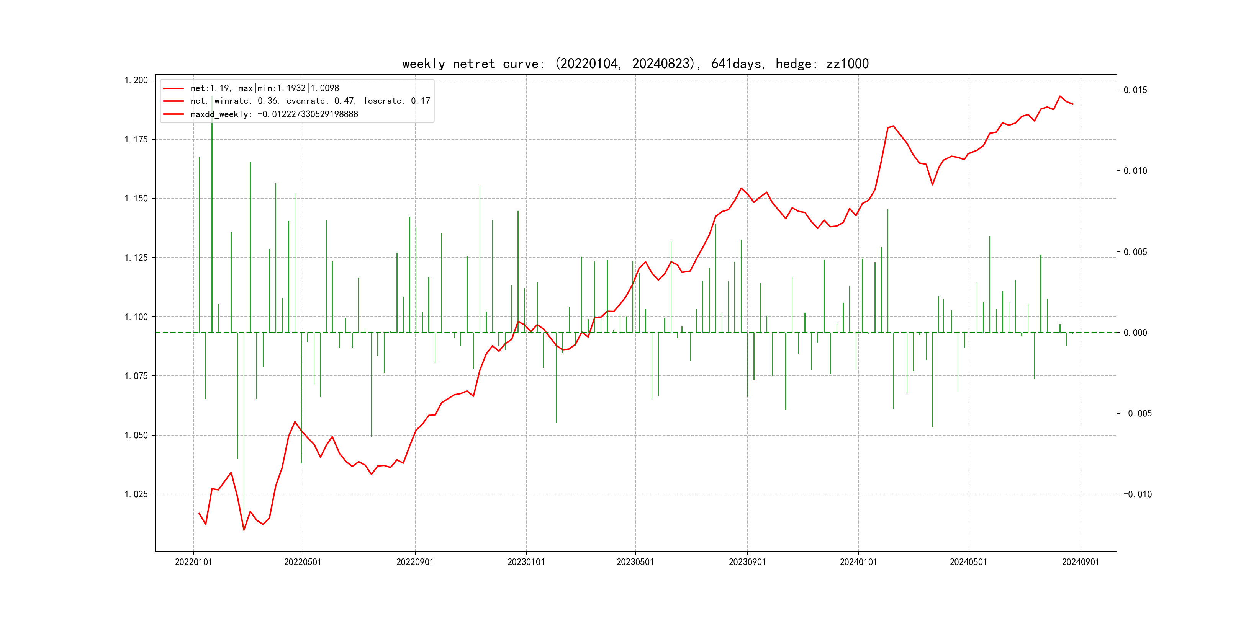
Task: Click the 20240101 x-axis date label
Action: tap(858, 562)
